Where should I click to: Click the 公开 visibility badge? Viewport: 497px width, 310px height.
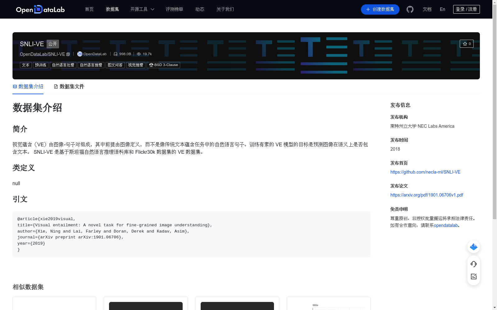53,44
